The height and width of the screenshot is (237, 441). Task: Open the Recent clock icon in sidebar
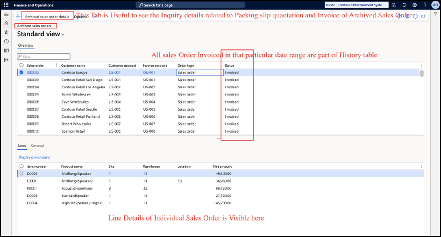(6, 41)
